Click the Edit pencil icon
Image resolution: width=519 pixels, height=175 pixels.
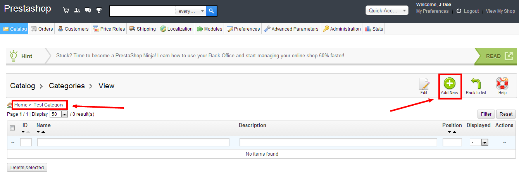pos(424,84)
